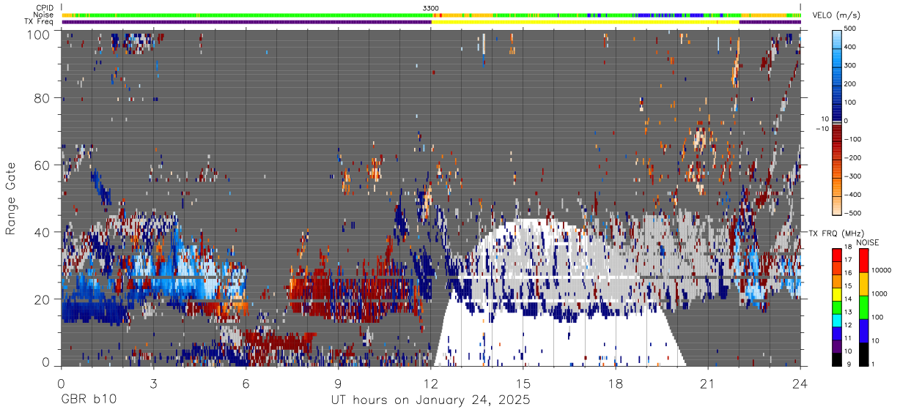
Task: Click the "−500" tick on the velocity scale
Action: click(x=852, y=214)
